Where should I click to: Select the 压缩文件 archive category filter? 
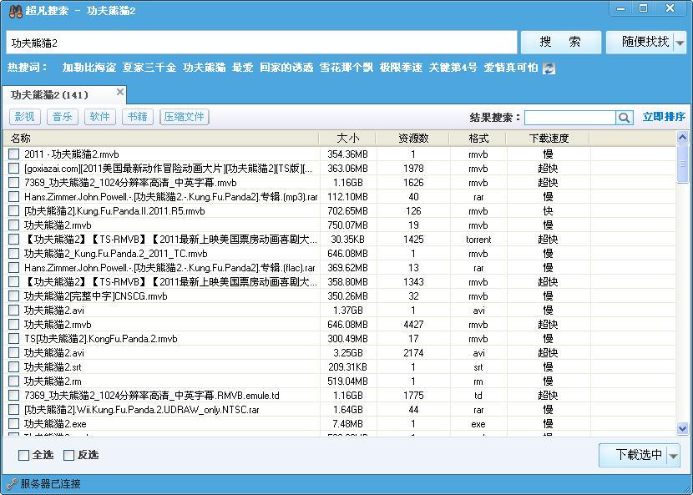point(183,117)
